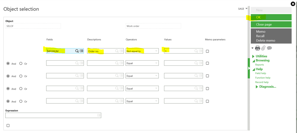Open the SAGE dropdown menu at top

click(x=243, y=9)
